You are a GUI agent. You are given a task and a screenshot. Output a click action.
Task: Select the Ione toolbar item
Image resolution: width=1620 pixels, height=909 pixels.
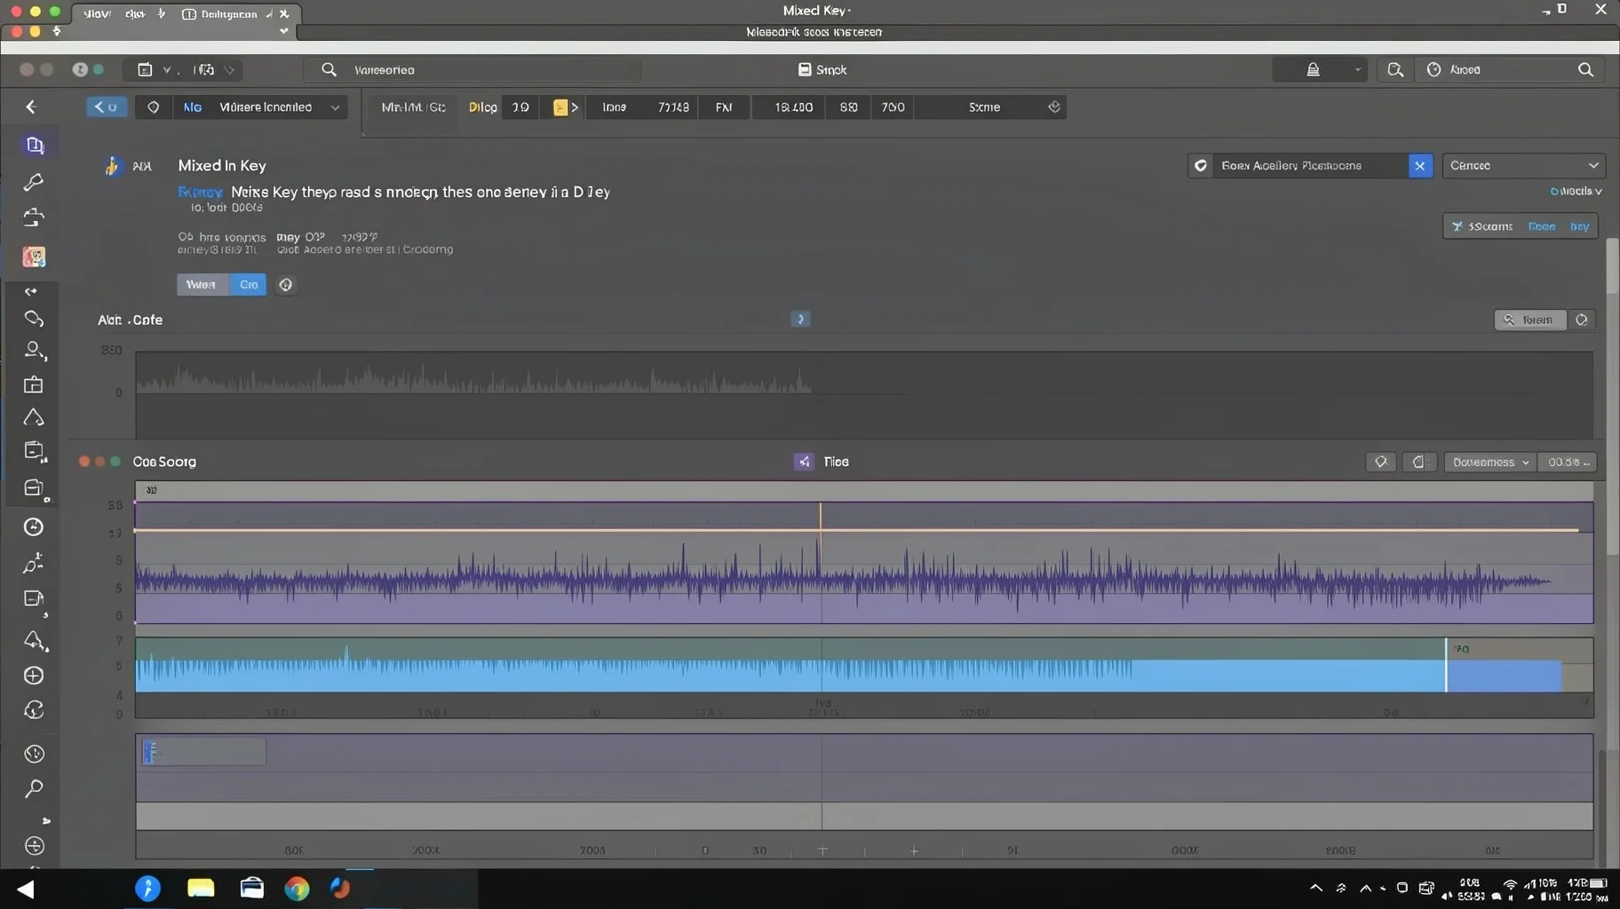[614, 107]
